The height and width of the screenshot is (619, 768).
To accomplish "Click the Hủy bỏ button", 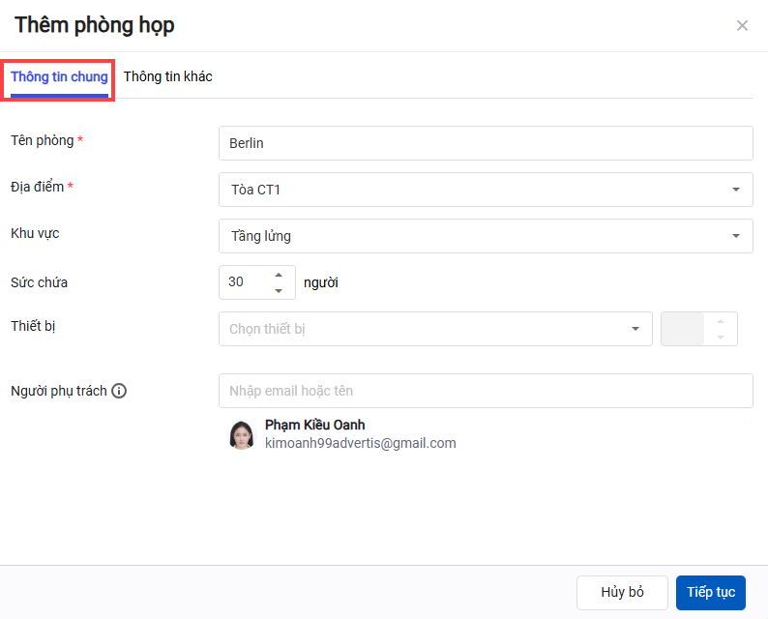I will (622, 593).
